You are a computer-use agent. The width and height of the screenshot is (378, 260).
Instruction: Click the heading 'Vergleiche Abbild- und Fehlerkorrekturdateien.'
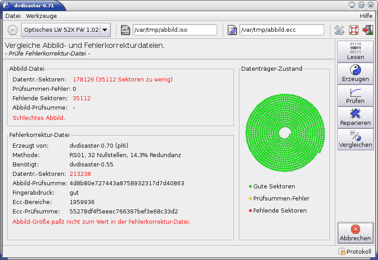pyautogui.click(x=85, y=45)
